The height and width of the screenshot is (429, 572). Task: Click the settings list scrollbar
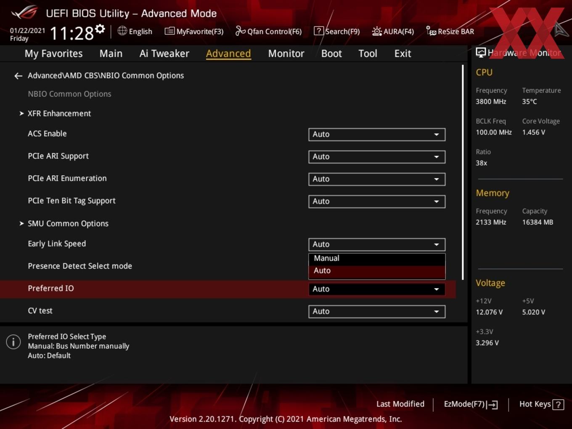463,172
